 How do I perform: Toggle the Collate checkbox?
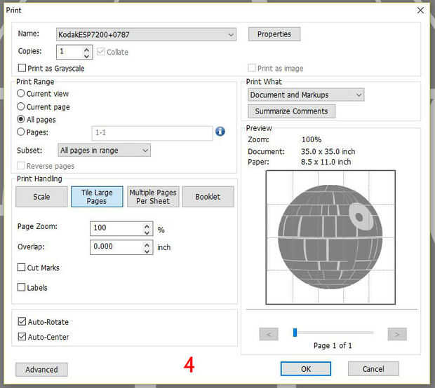(101, 52)
